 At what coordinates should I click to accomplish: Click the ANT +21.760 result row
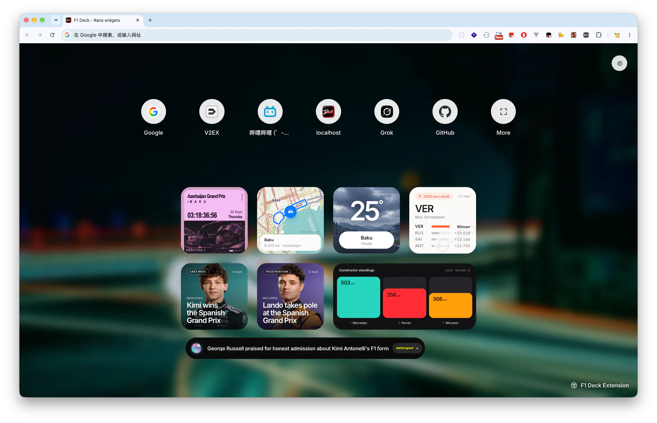(442, 246)
